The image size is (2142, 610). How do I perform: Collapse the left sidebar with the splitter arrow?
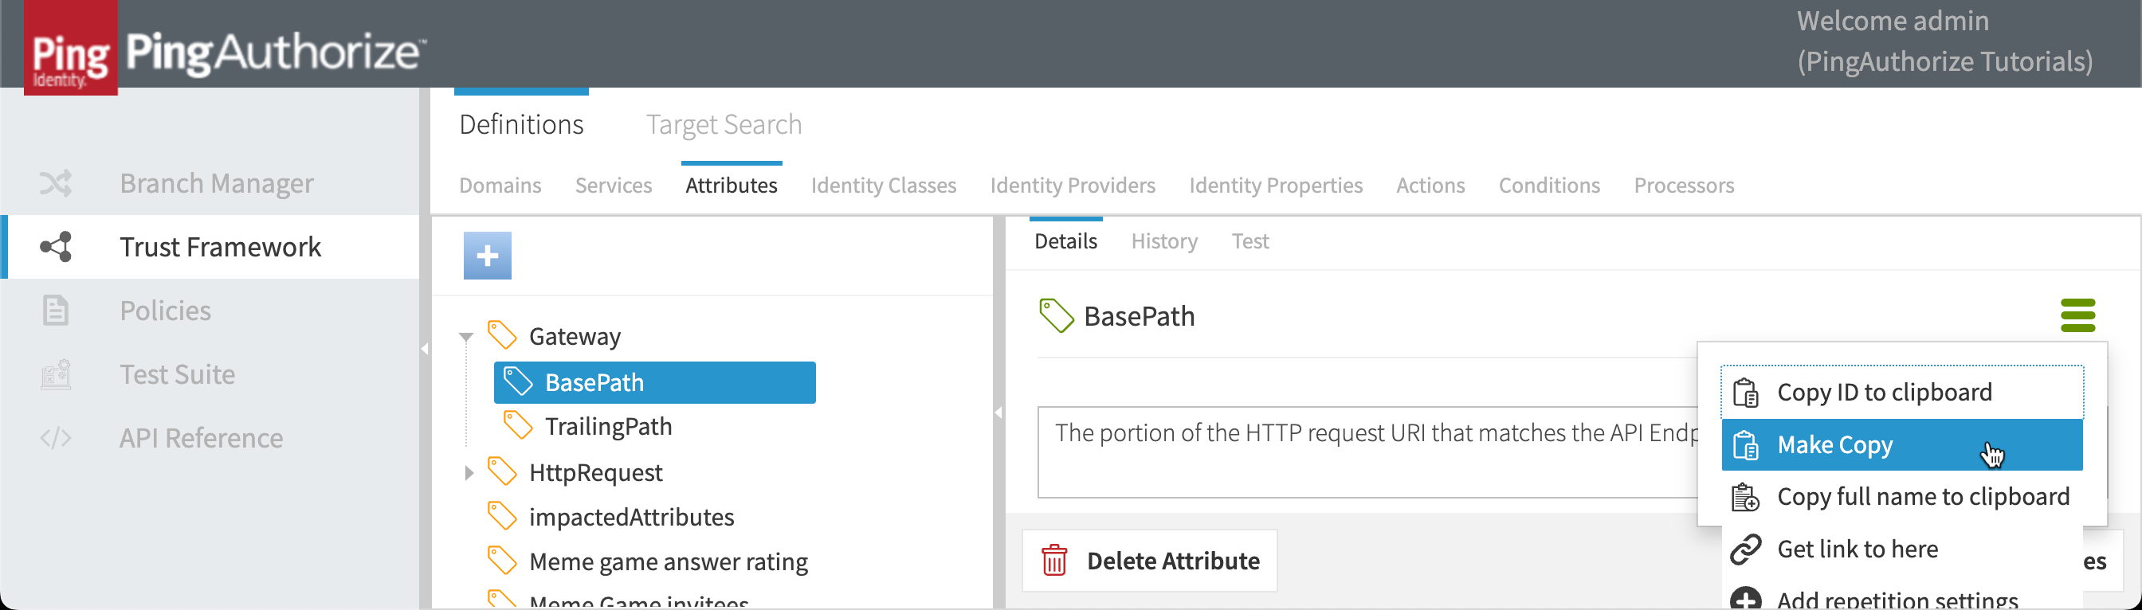(x=425, y=349)
